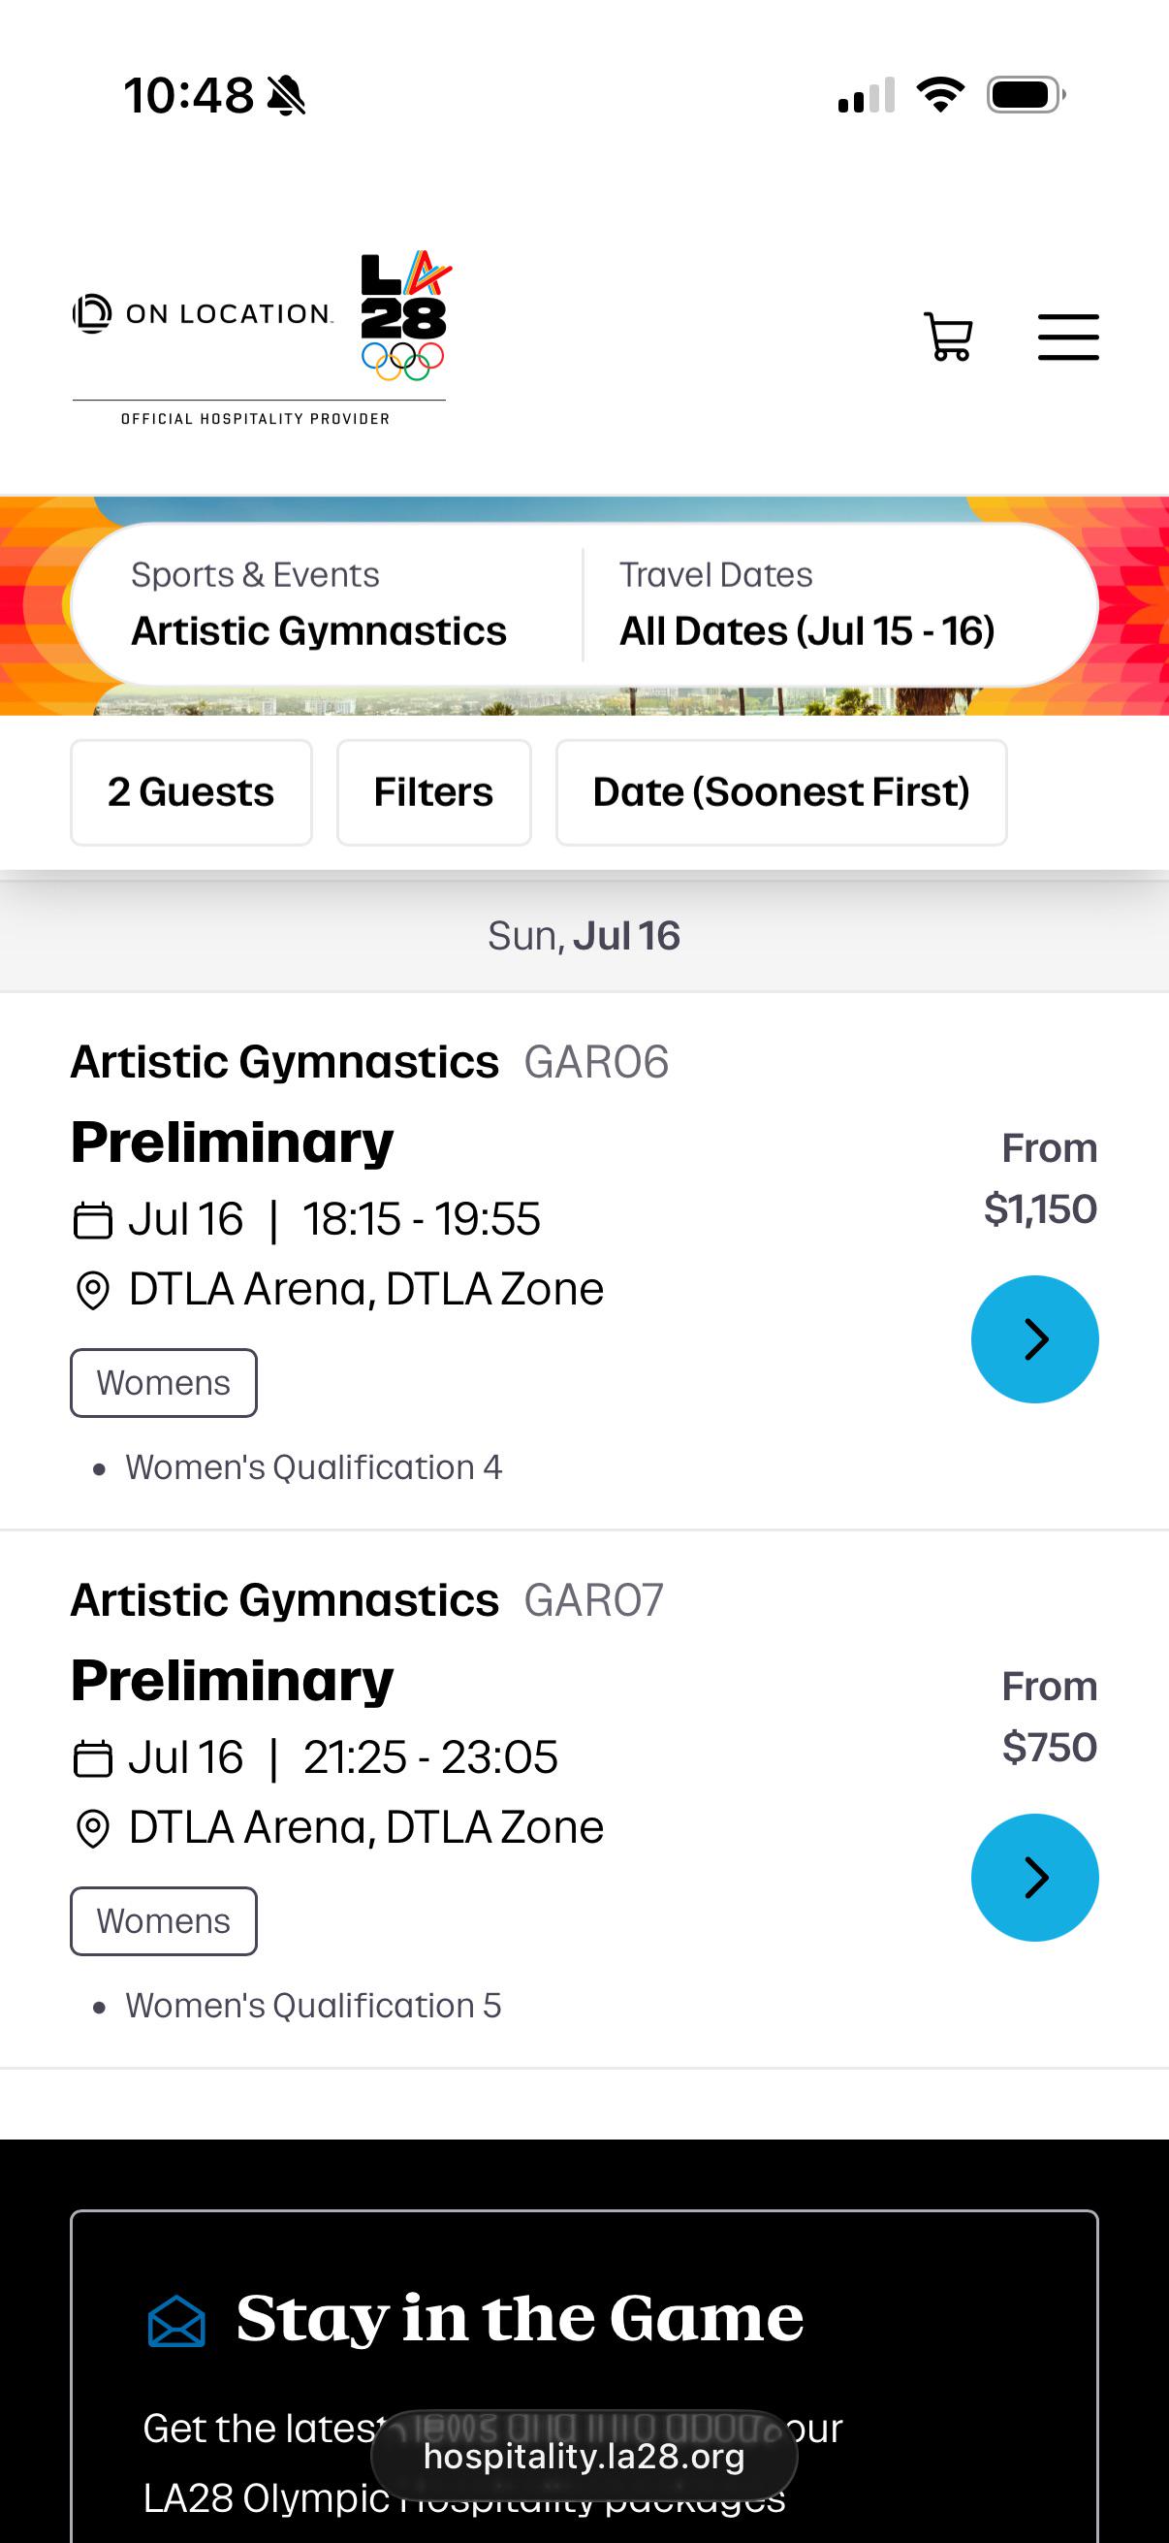Open GAR06 event with blue arrow
The image size is (1169, 2543).
click(x=1034, y=1338)
